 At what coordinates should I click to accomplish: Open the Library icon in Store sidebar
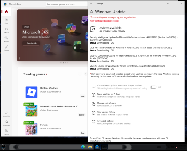point(6,132)
